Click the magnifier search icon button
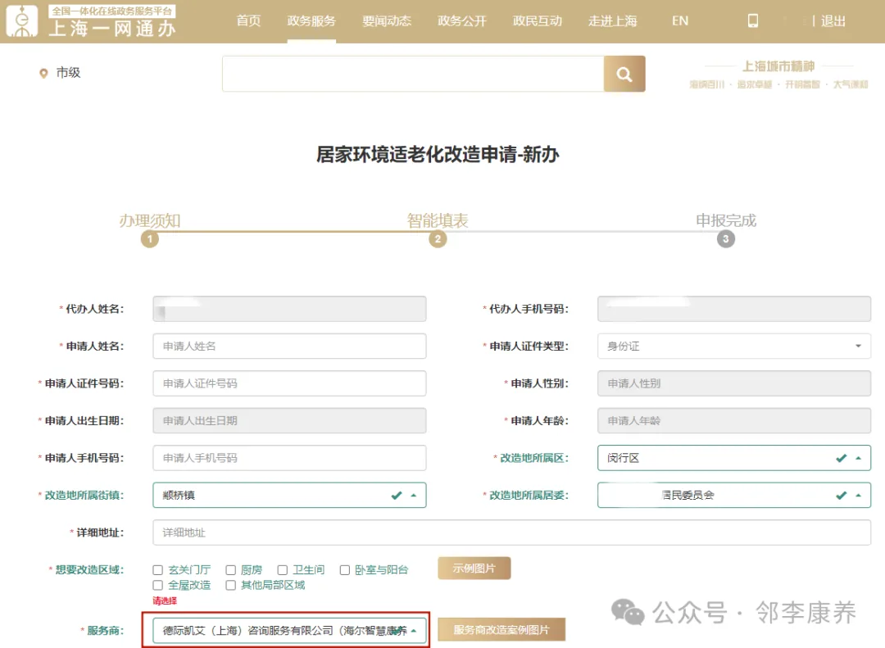The height and width of the screenshot is (648, 885). pyautogui.click(x=624, y=74)
